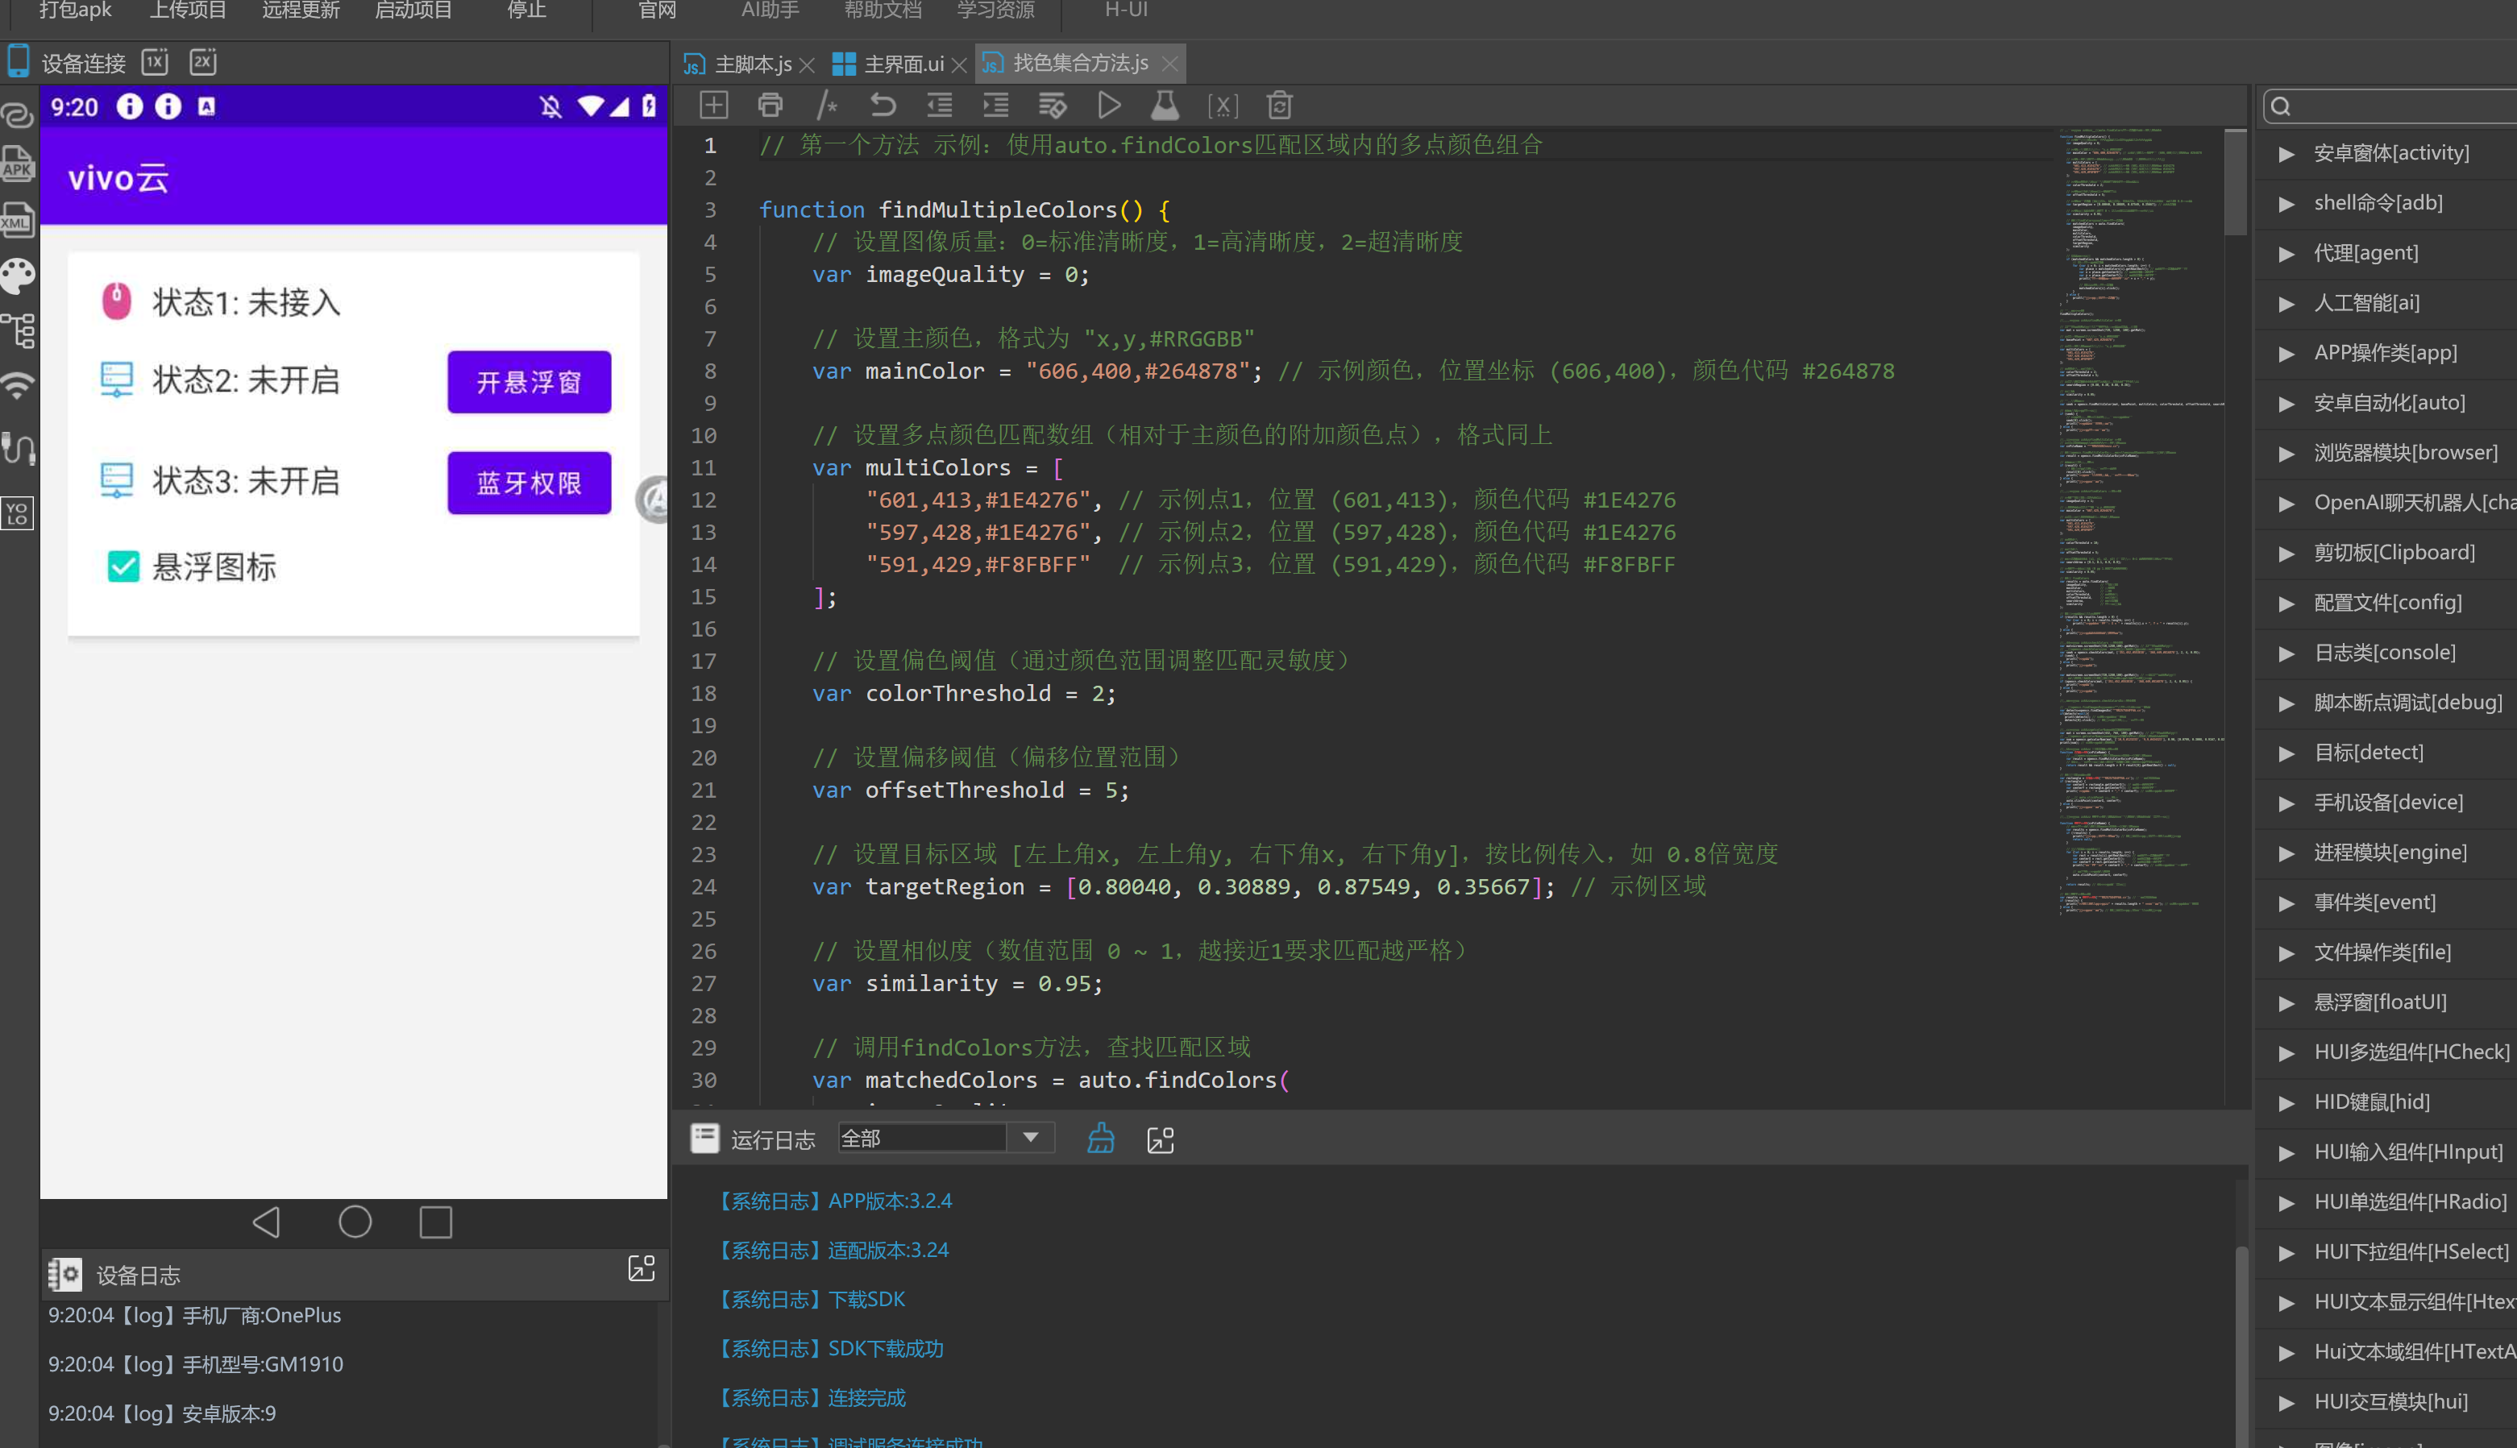
Task: Expand shell命令[adb] tree node
Action: 2286,204
